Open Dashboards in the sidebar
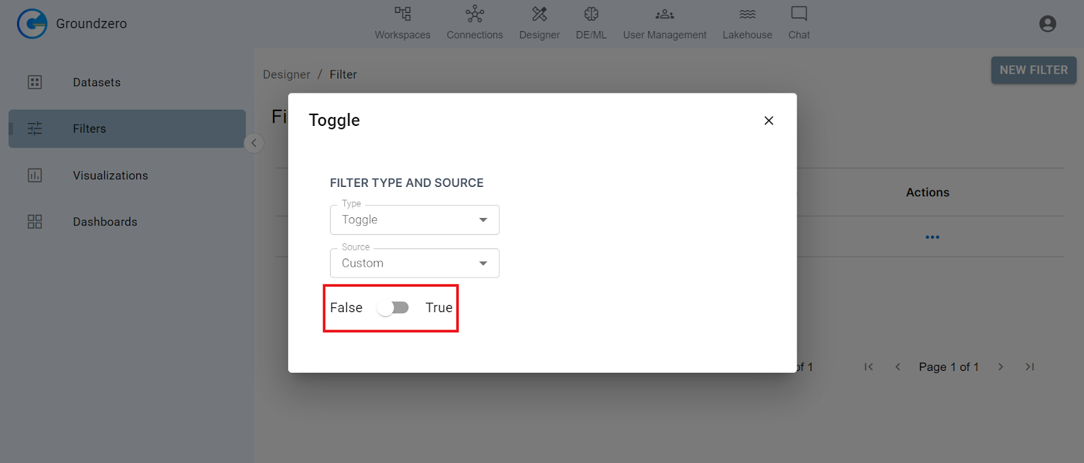This screenshot has height=463, width=1084. (105, 222)
